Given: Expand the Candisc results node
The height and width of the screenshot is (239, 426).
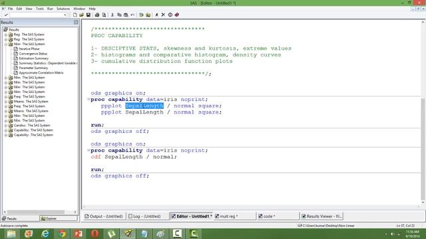Looking at the screenshot, I should point(6,125).
